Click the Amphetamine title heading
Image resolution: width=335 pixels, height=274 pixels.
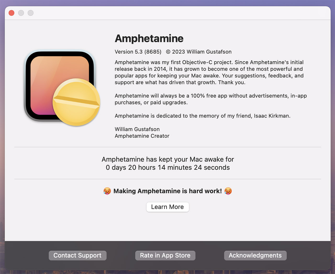pos(149,39)
